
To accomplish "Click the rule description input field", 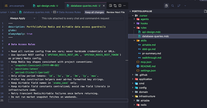I will [x=82, y=18].
